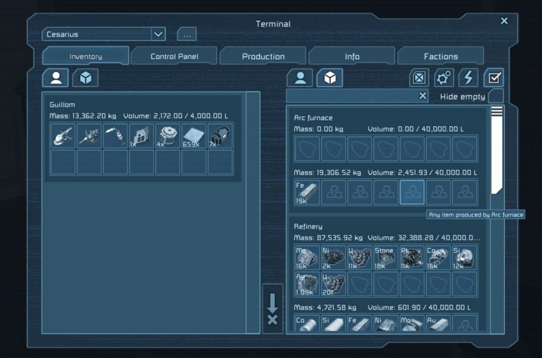This screenshot has width=542, height=358.
Task: Click the drop items arrow button
Action: 273,308
